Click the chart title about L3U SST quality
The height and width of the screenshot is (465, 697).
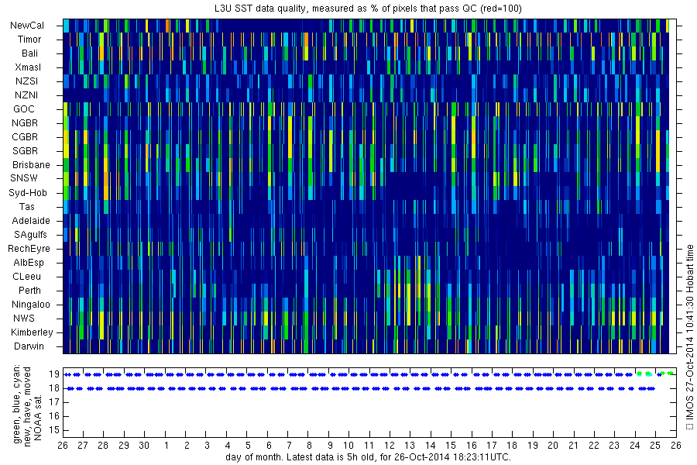click(x=368, y=8)
